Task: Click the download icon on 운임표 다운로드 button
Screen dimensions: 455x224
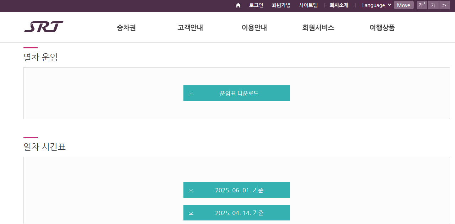Action: tap(191, 93)
